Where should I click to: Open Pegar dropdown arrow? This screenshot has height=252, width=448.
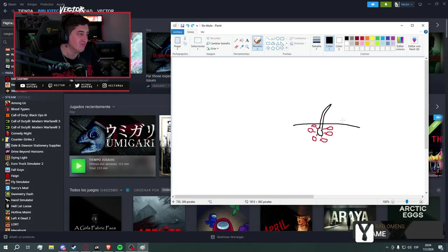point(177,49)
